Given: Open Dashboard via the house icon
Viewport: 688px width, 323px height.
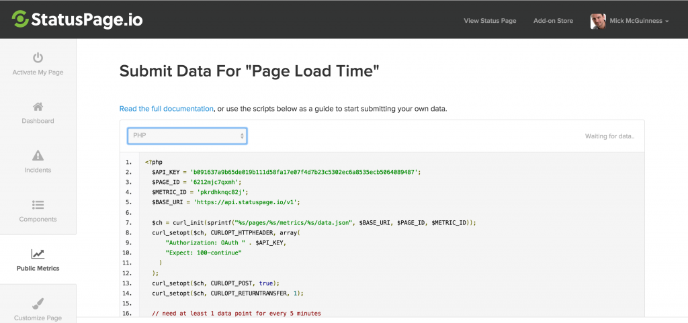Looking at the screenshot, I should [x=38, y=107].
